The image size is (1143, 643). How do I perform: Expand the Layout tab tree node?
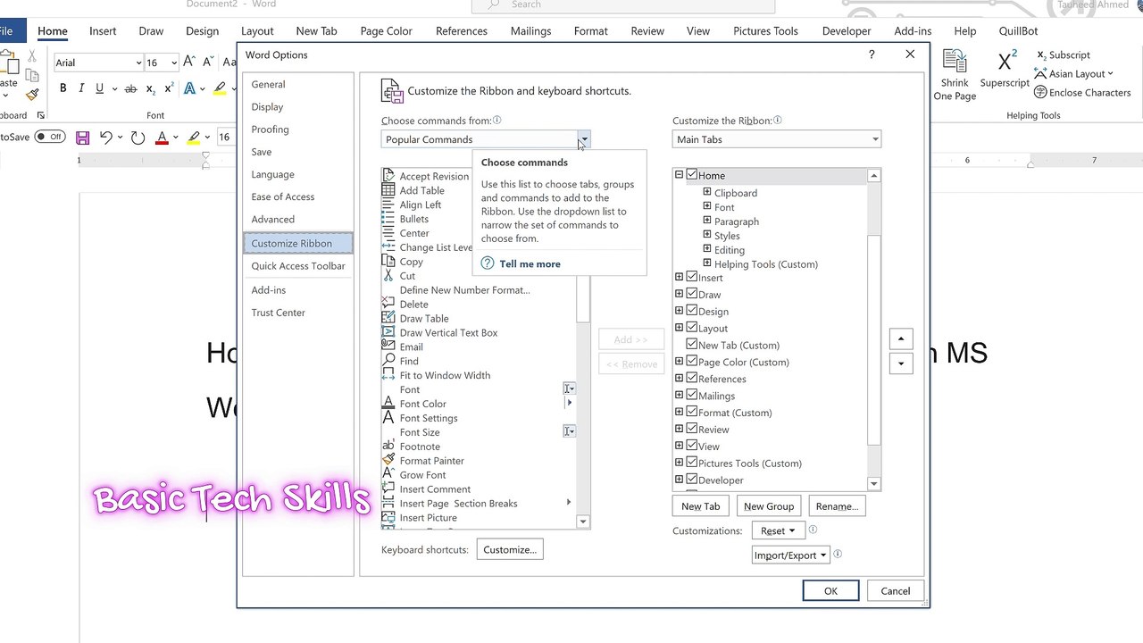[679, 329]
